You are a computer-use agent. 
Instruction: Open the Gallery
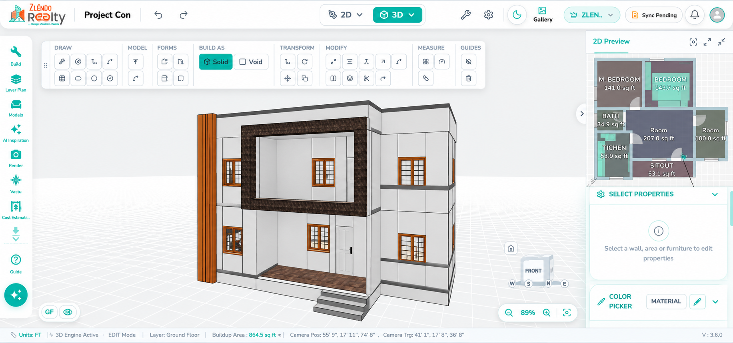(543, 15)
